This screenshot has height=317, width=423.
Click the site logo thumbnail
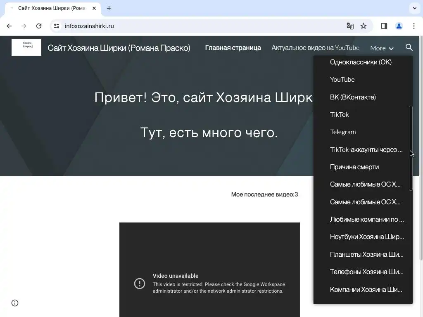(x=26, y=47)
